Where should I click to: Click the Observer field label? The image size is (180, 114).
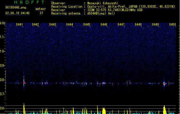pyautogui.click(x=58, y=3)
